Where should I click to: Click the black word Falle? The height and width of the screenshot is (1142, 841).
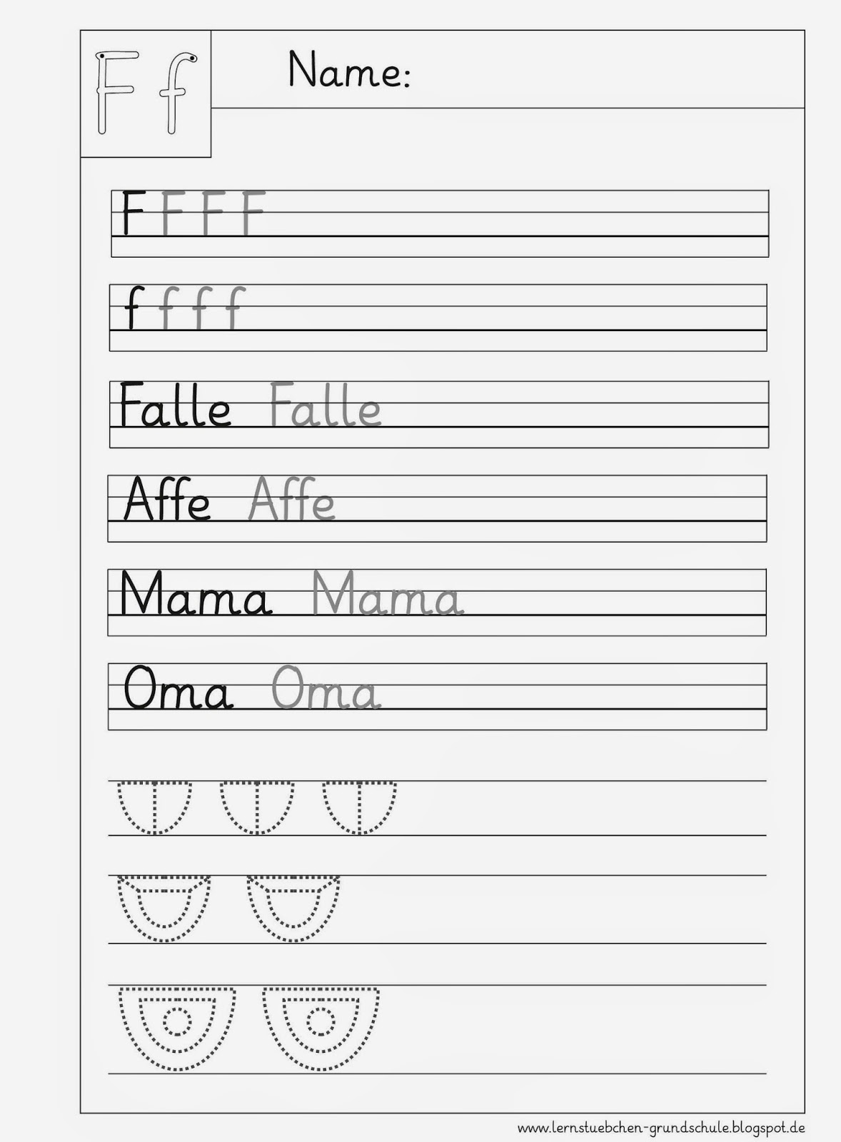(175, 405)
